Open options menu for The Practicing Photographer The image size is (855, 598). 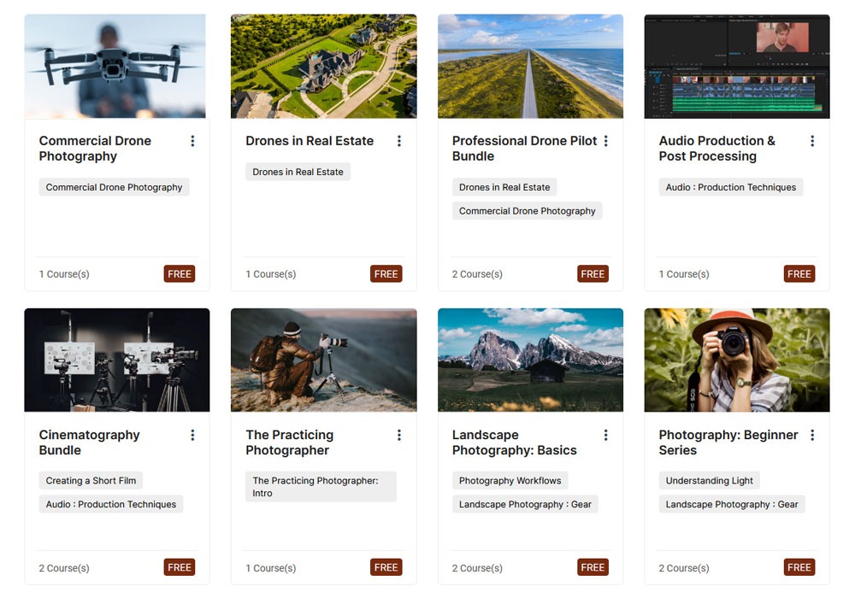click(x=399, y=435)
